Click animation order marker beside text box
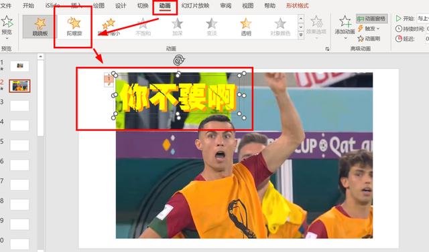This screenshot has height=252, width=429. coord(109,80)
